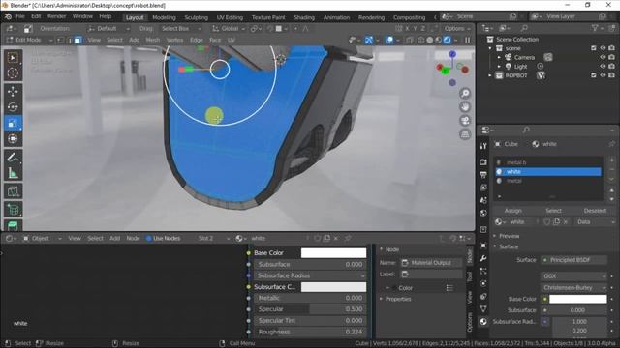Open the Tool properties tab

pos(483,146)
